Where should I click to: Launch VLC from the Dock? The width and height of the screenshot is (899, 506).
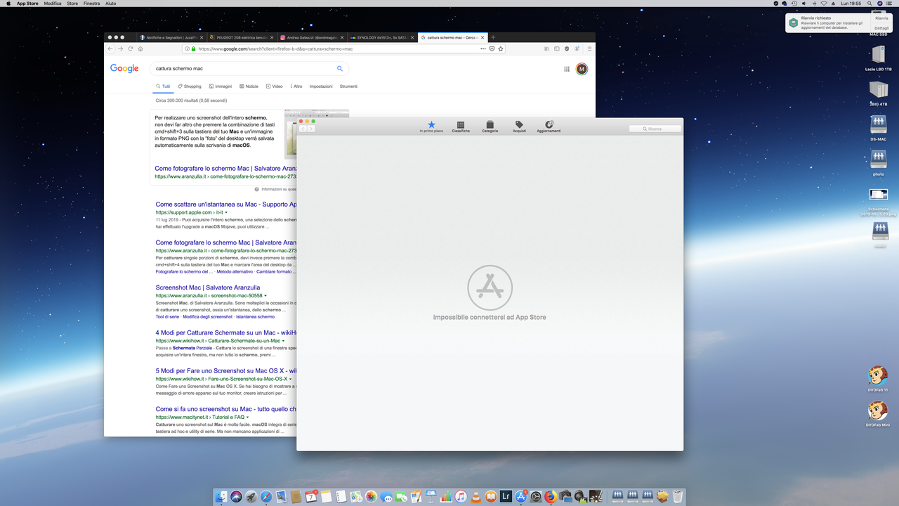click(476, 497)
